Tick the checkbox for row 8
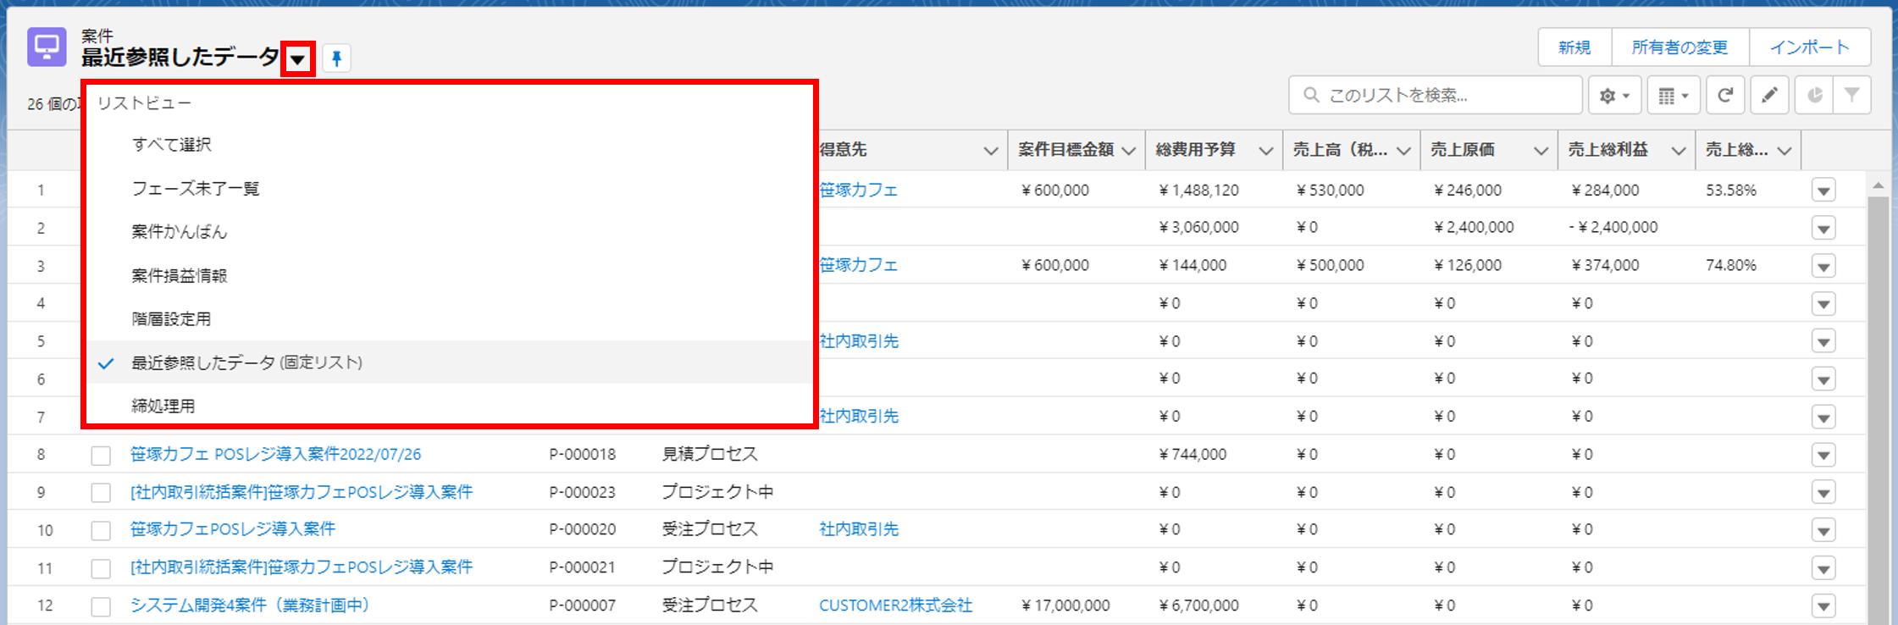The height and width of the screenshot is (625, 1898). (101, 456)
